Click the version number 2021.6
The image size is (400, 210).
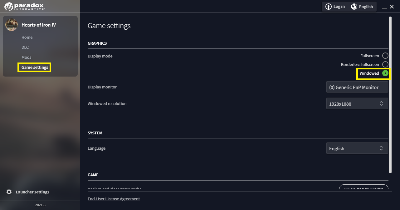pos(40,205)
